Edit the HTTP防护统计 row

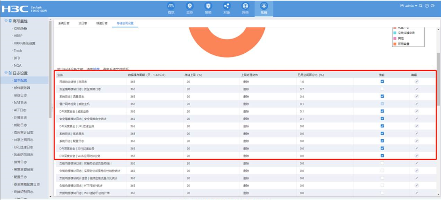tap(416, 185)
